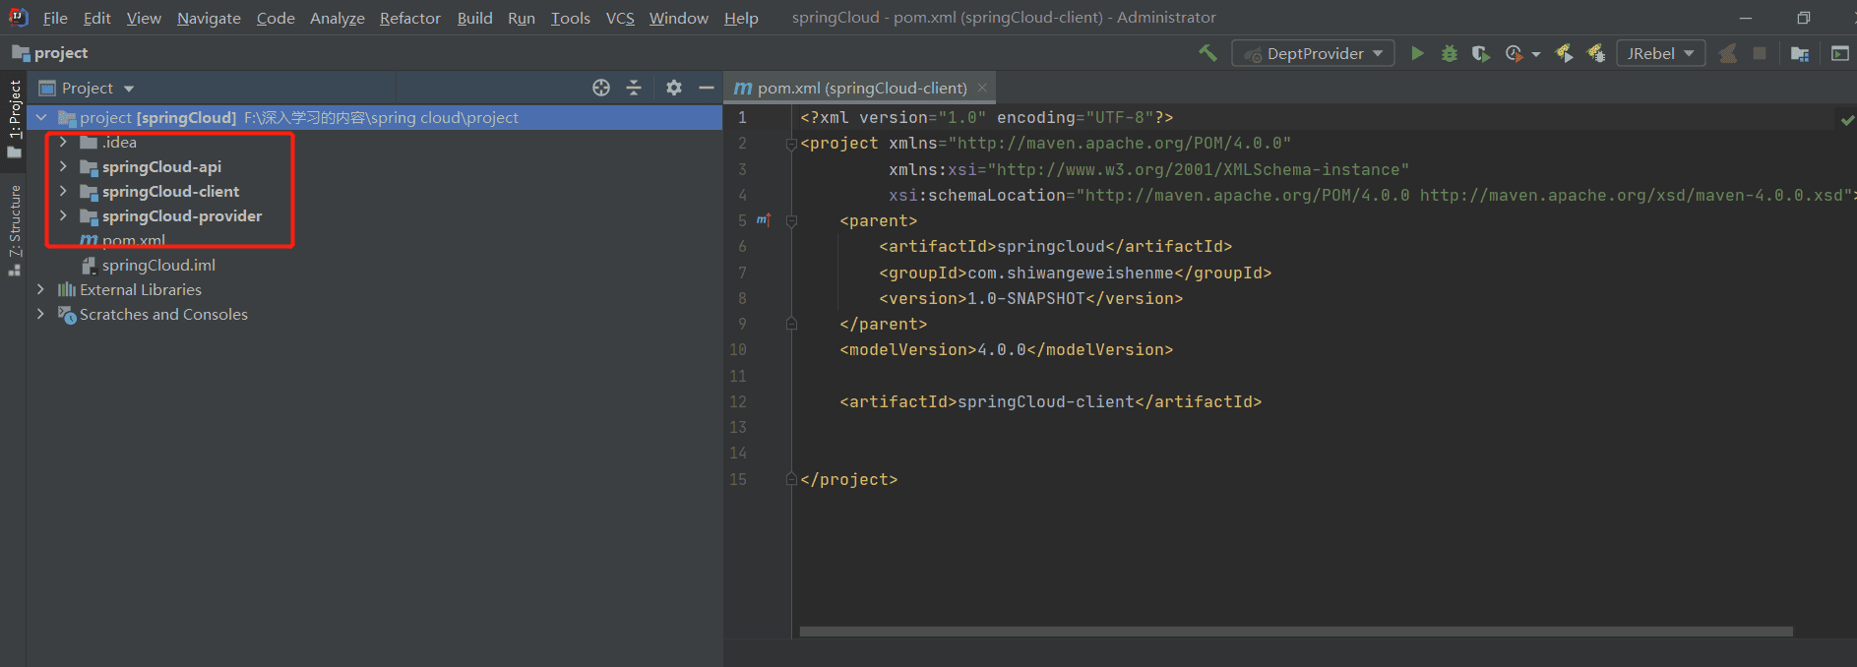Close the pom.xml (springCloud-client) tab
The height and width of the screenshot is (667, 1857).
pos(982,88)
